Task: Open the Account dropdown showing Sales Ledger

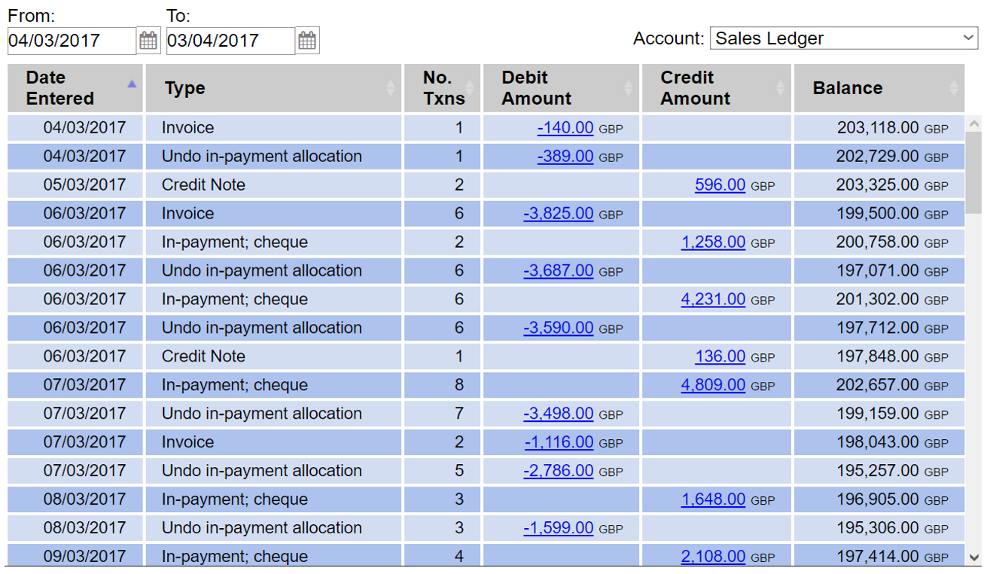Action: pyautogui.click(x=844, y=38)
